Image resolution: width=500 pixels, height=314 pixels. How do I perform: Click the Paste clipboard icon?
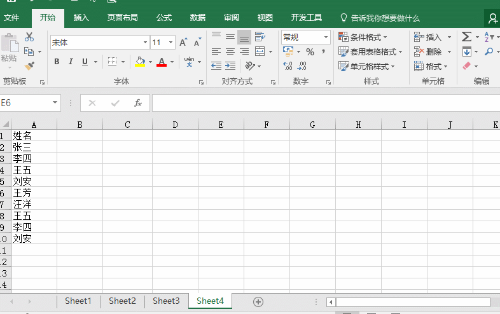pyautogui.click(x=10, y=43)
